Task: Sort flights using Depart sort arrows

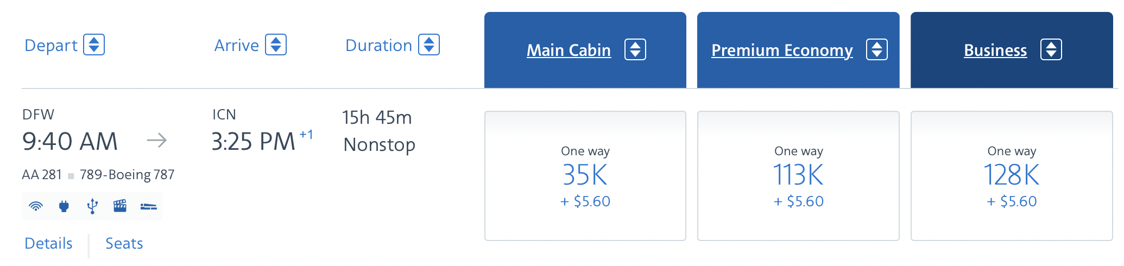Action: (x=94, y=45)
